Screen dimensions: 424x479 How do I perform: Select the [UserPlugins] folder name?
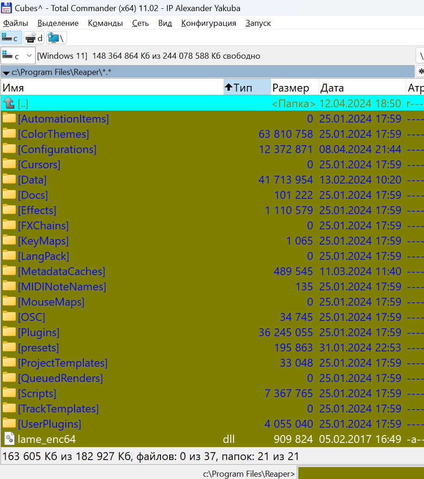click(x=49, y=424)
